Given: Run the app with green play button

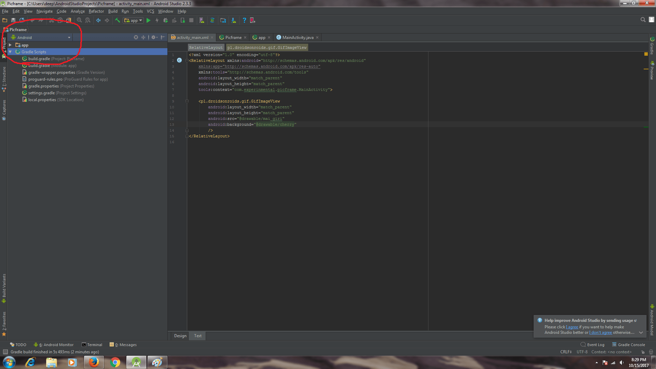Looking at the screenshot, I should tap(148, 20).
